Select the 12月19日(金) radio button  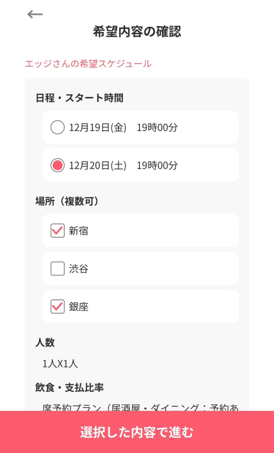click(x=58, y=127)
